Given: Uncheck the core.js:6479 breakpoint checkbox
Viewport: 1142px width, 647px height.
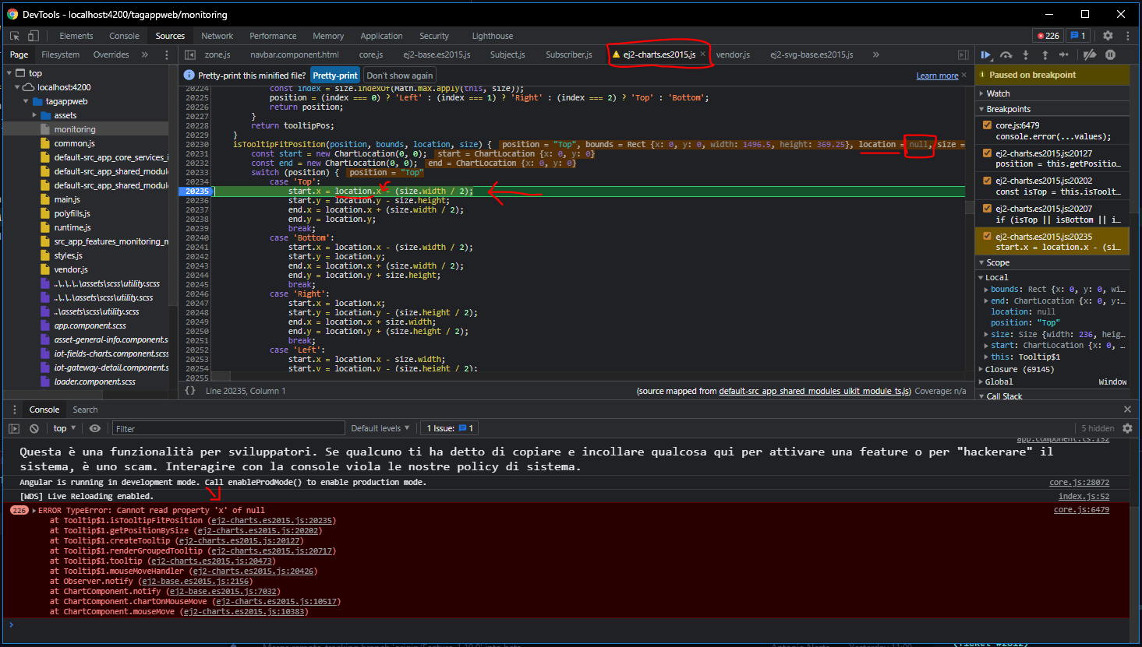Looking at the screenshot, I should [x=988, y=125].
